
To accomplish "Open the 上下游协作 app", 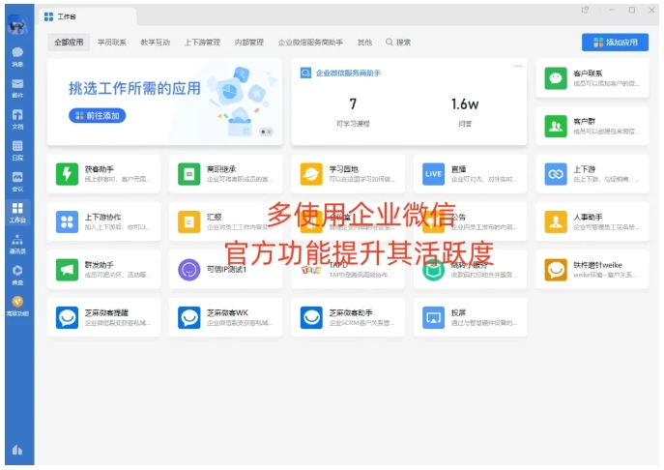I will (103, 221).
